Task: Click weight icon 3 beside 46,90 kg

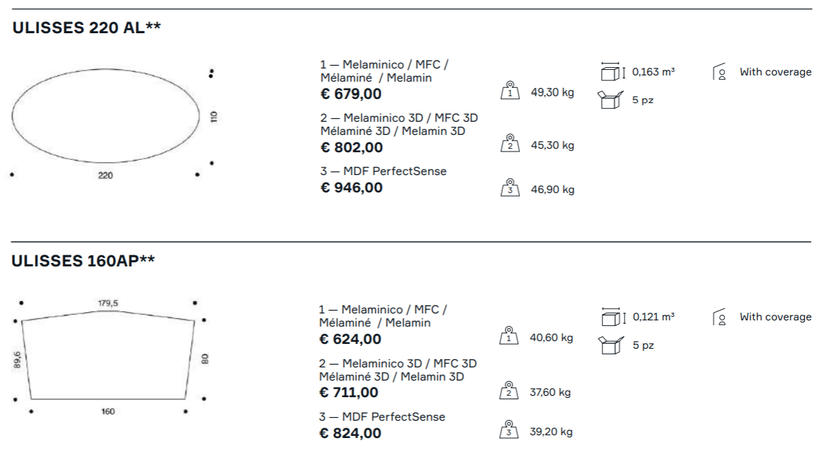Action: pyautogui.click(x=510, y=188)
